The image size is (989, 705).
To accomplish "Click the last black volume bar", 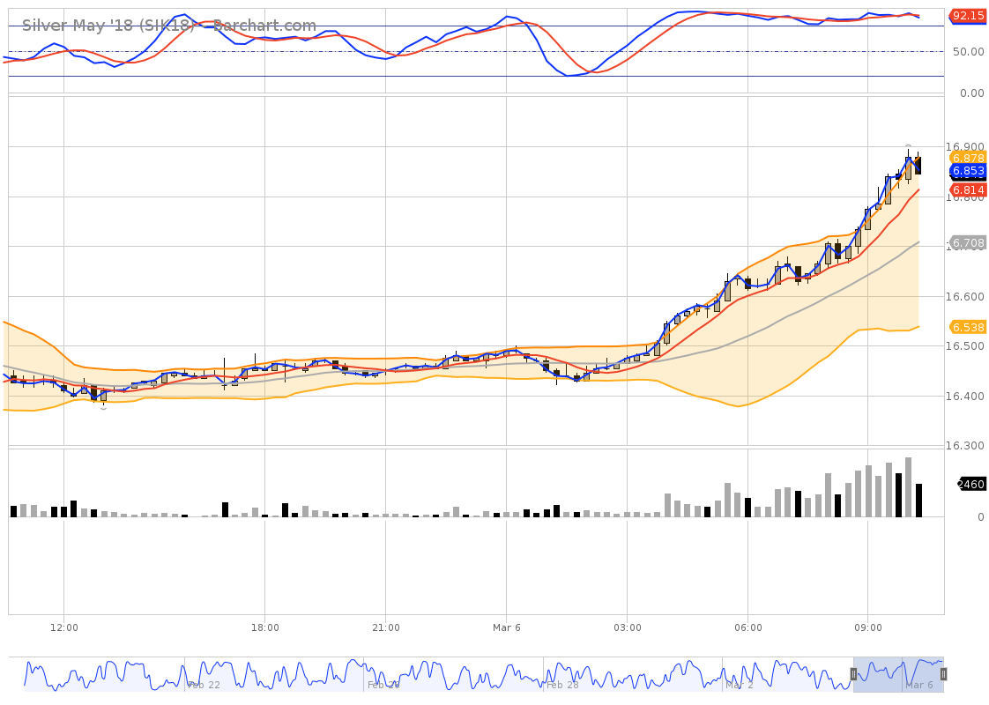I will pyautogui.click(x=919, y=501).
